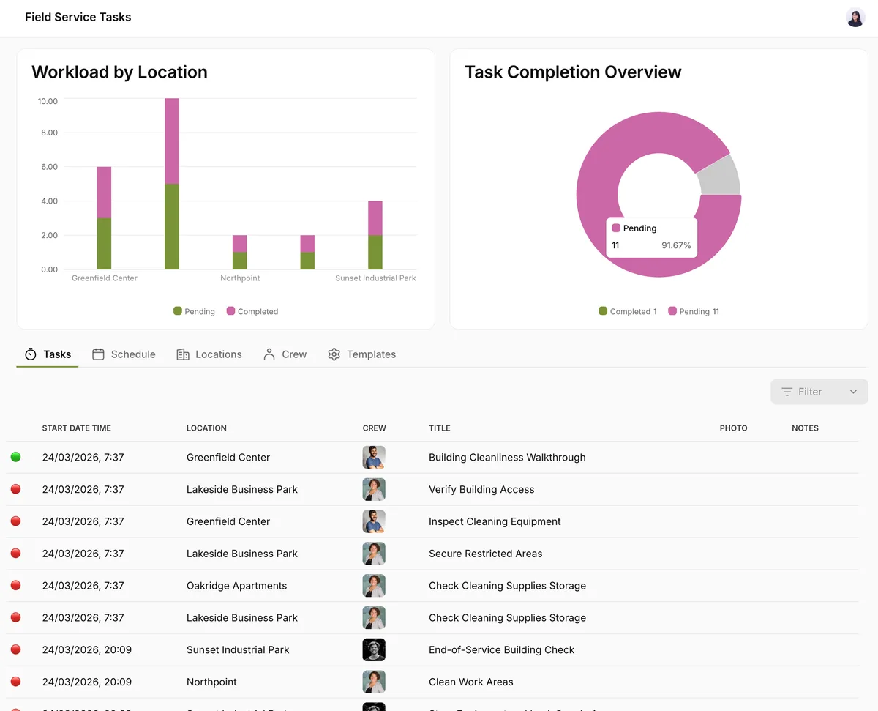Viewport: 878px width, 711px height.
Task: Open the user profile avatar
Action: click(x=855, y=18)
